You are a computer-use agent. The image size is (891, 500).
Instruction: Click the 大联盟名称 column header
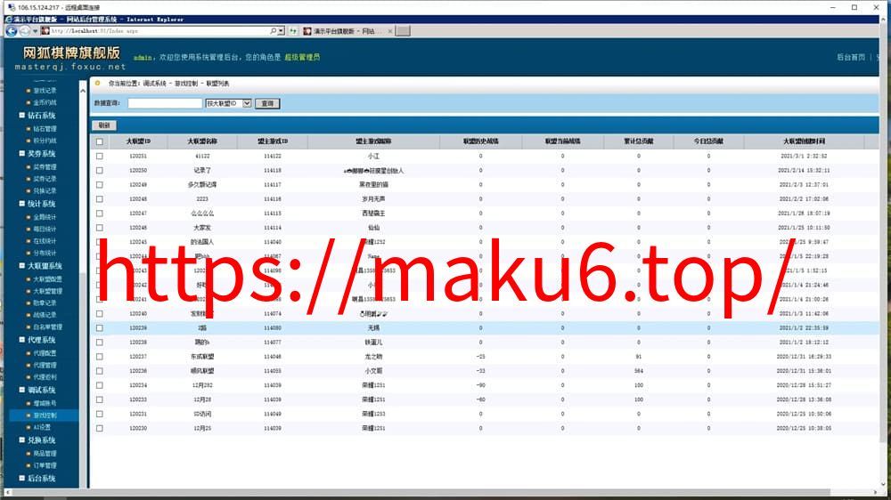point(202,141)
